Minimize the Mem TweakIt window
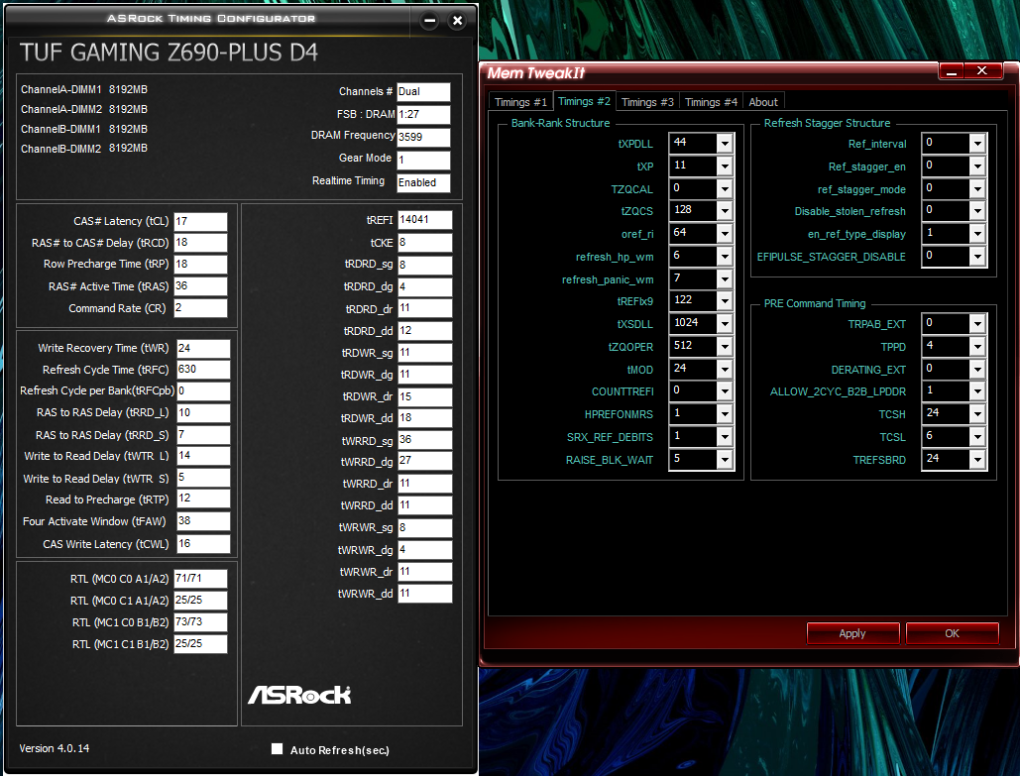 (x=951, y=71)
